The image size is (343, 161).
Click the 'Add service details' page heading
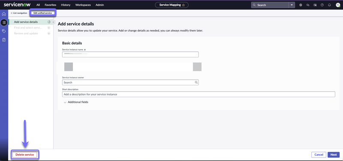pyautogui.click(x=76, y=24)
